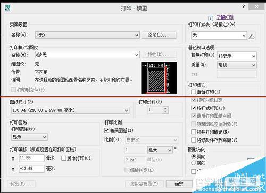Click the 7.243 units field
The width and height of the screenshot is (266, 193).
(135, 160)
